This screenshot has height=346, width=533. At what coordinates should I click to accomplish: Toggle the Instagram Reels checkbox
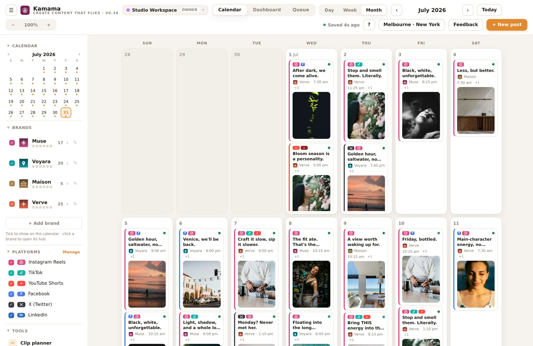tap(11, 262)
